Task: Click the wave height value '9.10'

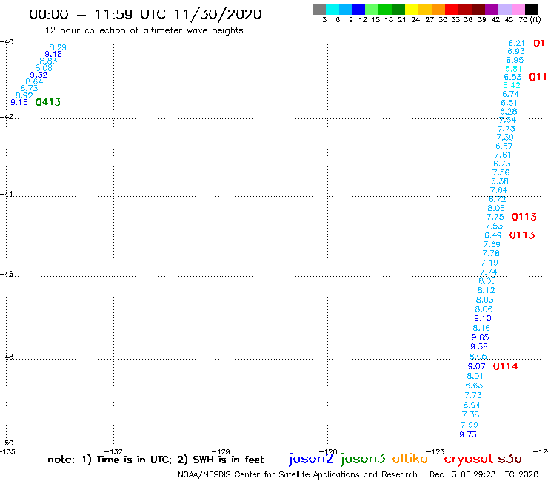Action: [483, 318]
